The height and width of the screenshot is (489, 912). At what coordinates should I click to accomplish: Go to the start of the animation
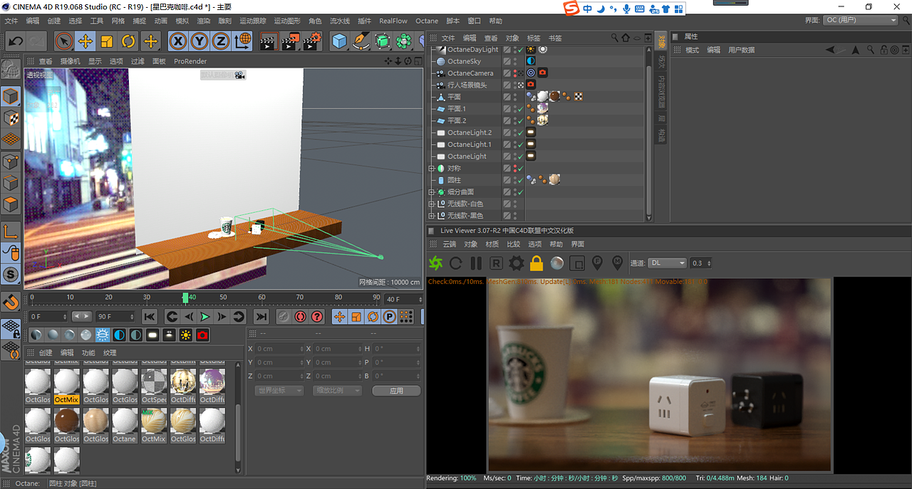150,317
